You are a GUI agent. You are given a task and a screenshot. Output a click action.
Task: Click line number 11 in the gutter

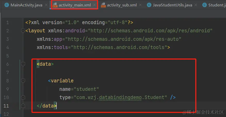6,106
